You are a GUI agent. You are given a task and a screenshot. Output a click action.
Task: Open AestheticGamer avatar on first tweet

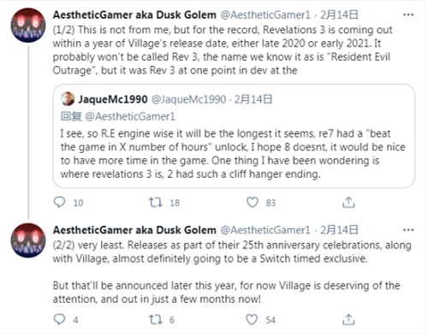(x=28, y=26)
